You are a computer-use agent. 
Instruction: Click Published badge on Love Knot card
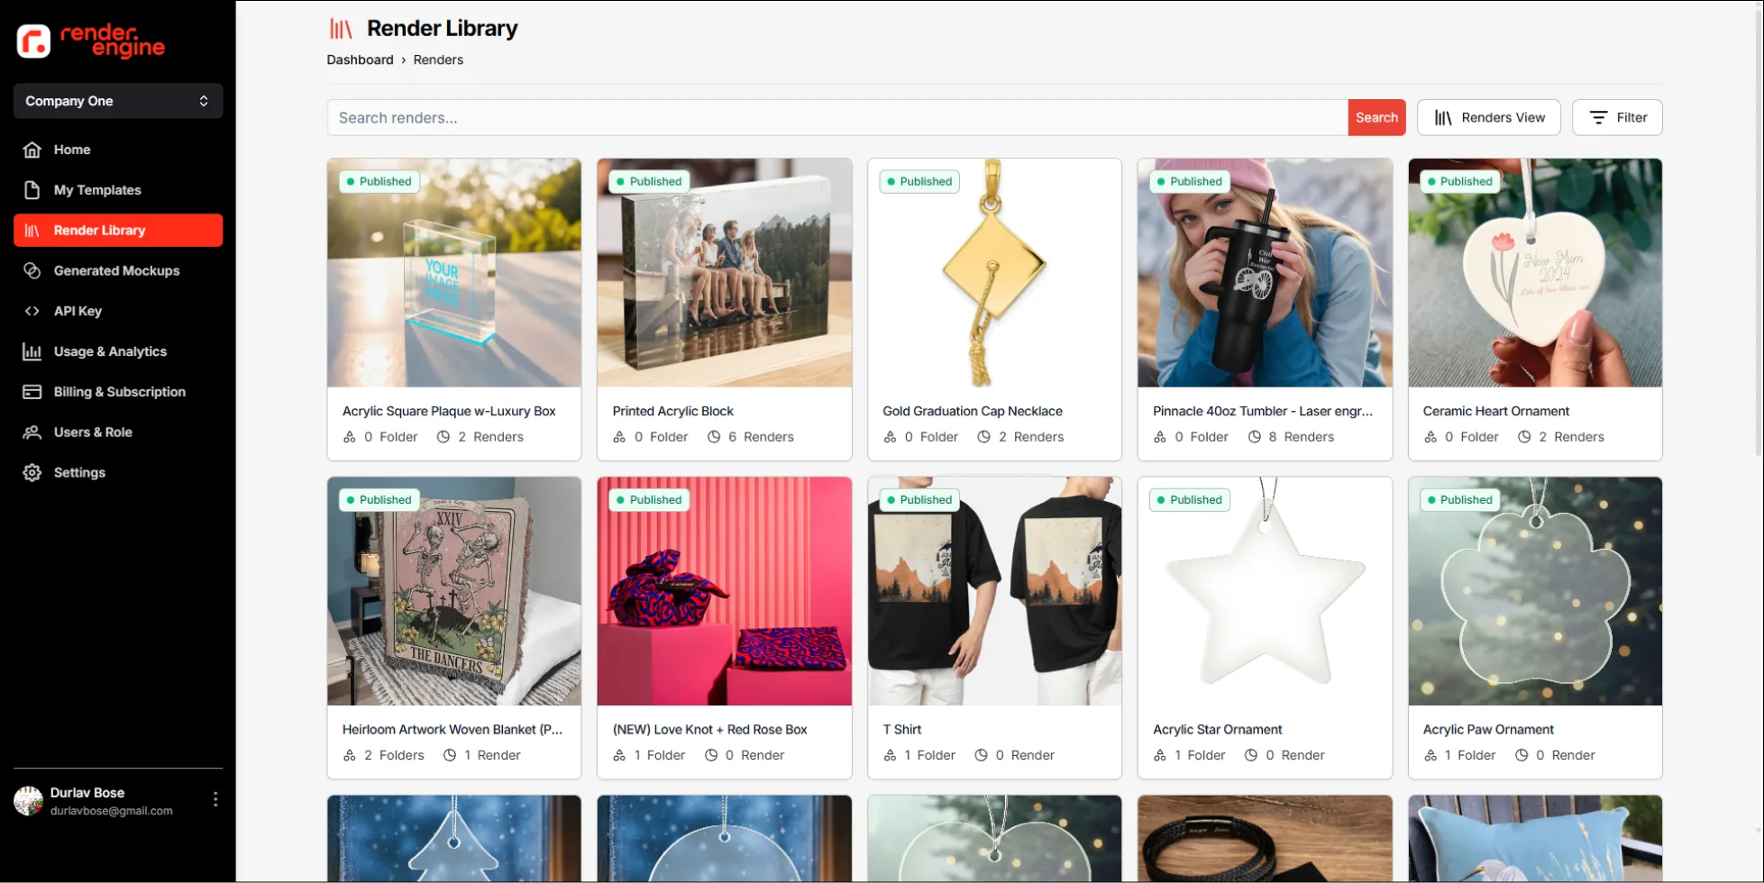[x=649, y=500]
